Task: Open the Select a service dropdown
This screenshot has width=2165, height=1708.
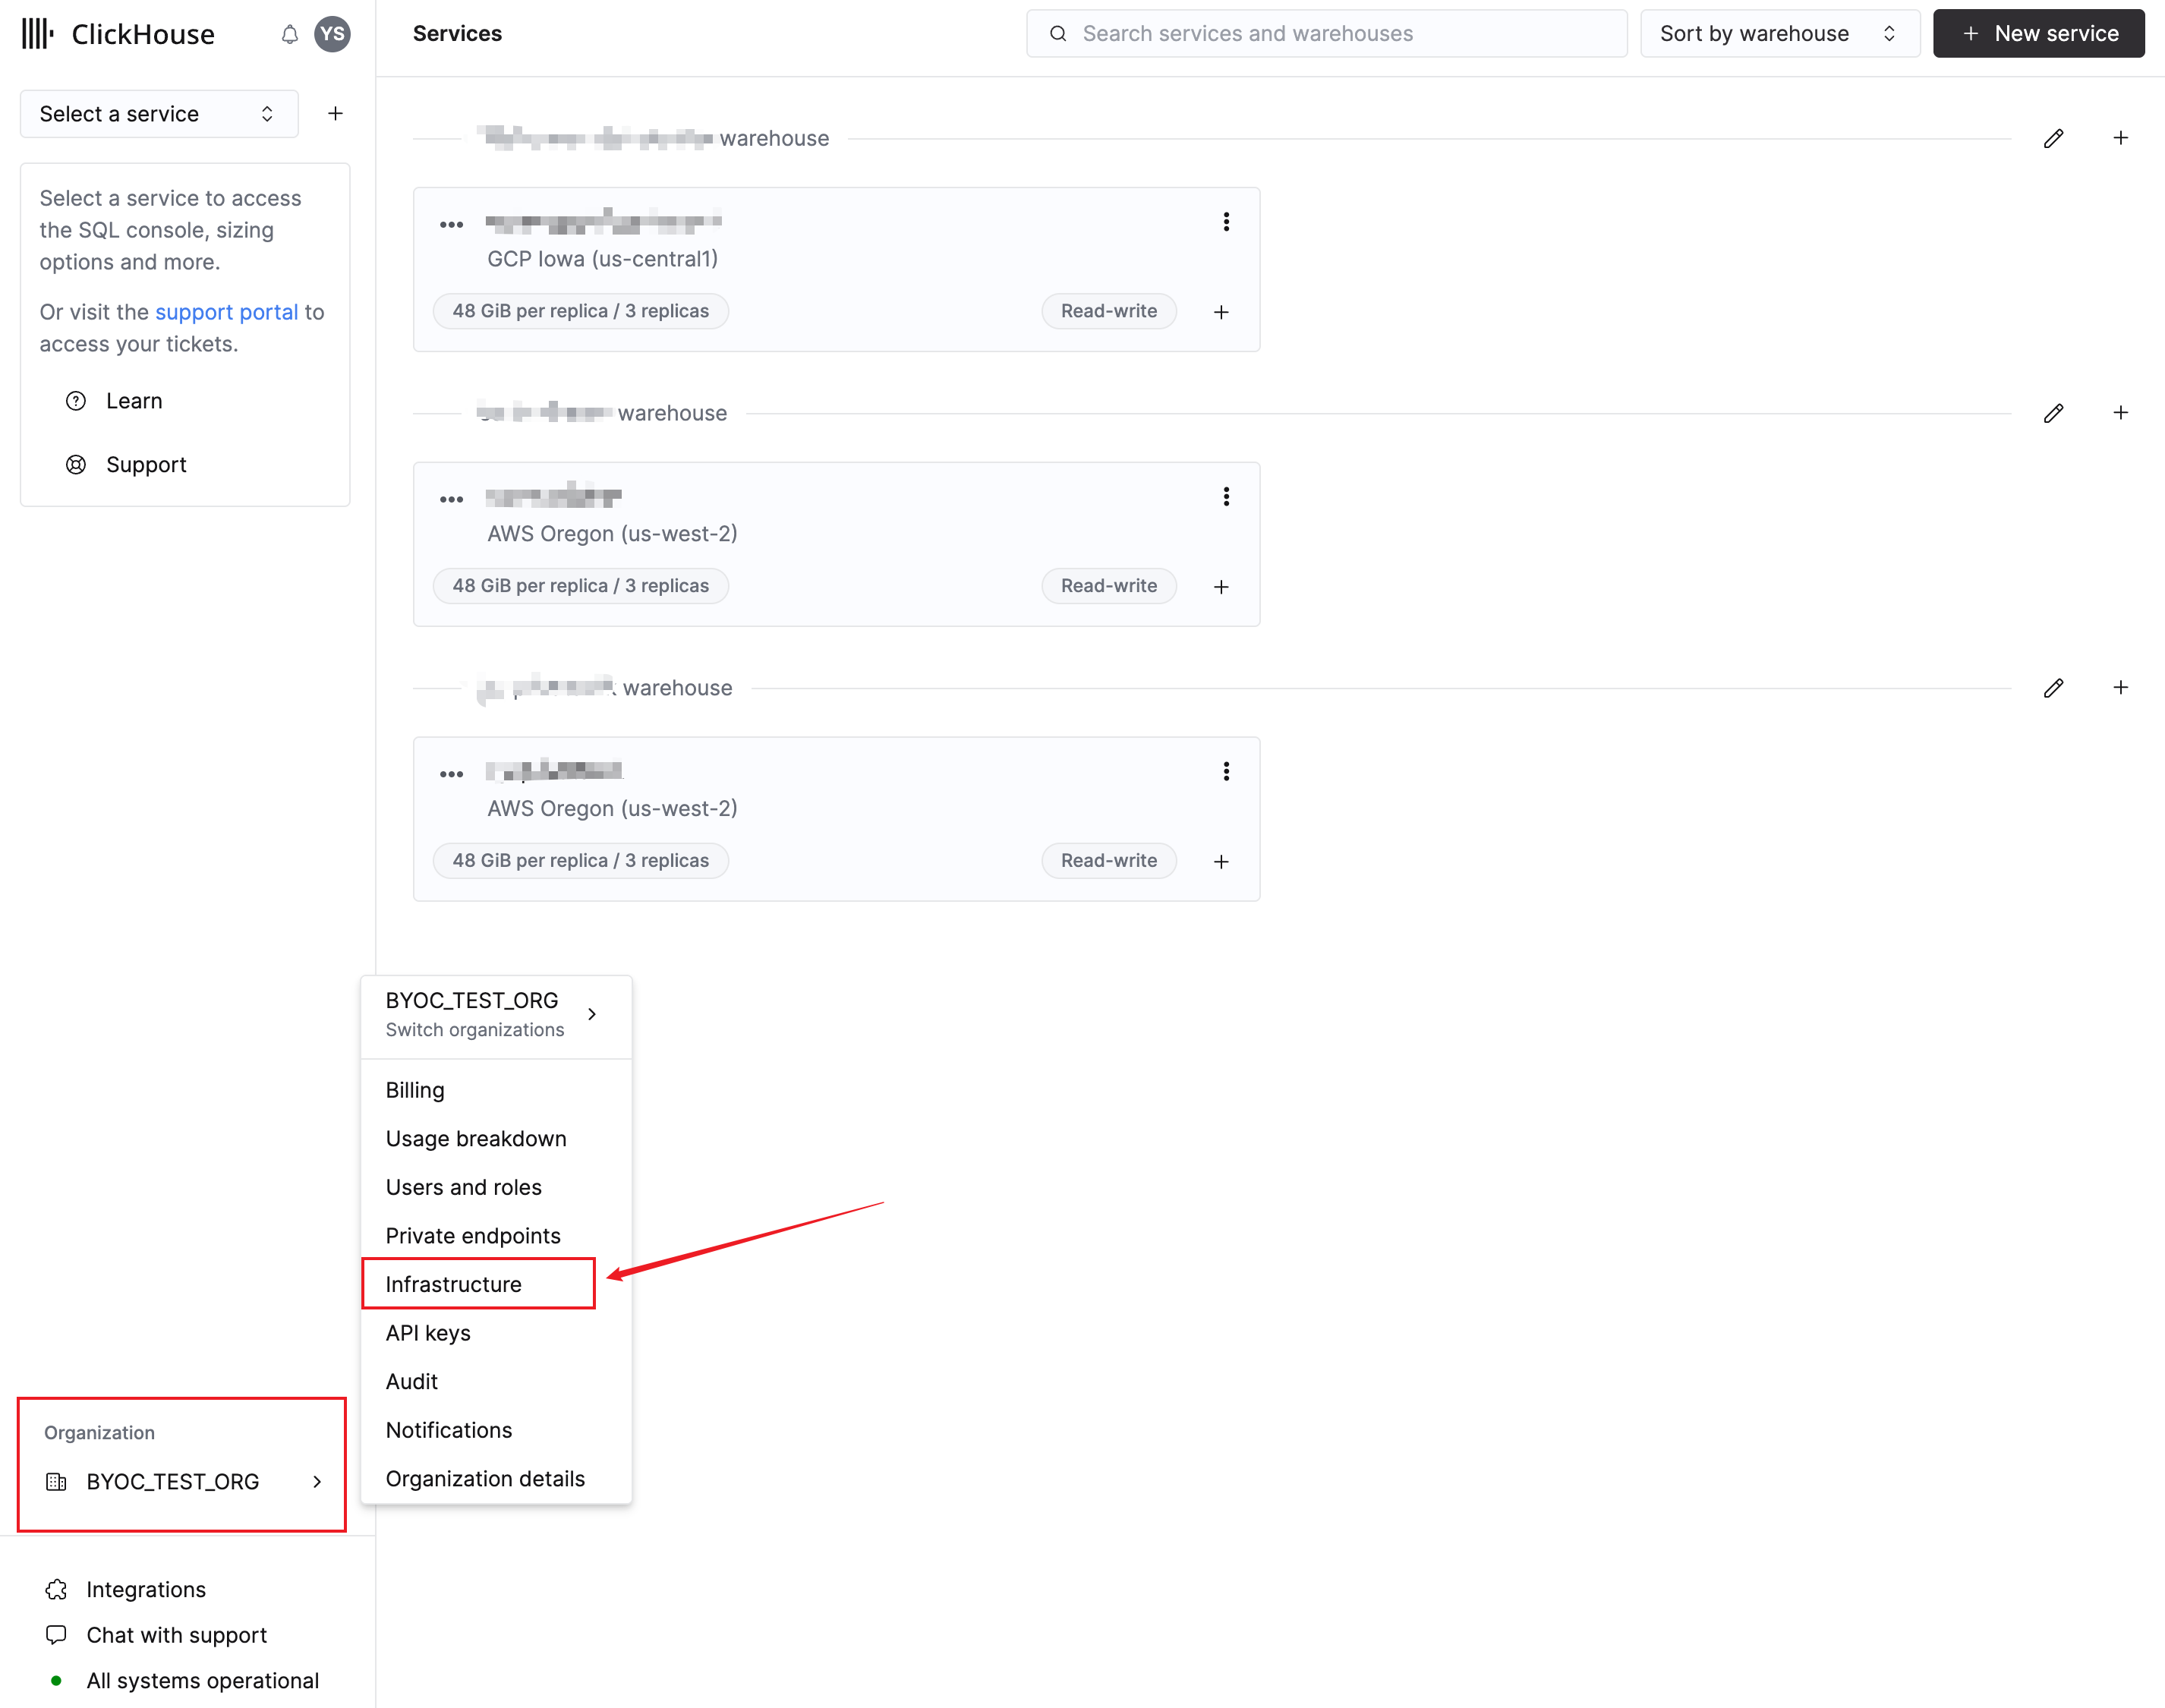Action: [158, 113]
